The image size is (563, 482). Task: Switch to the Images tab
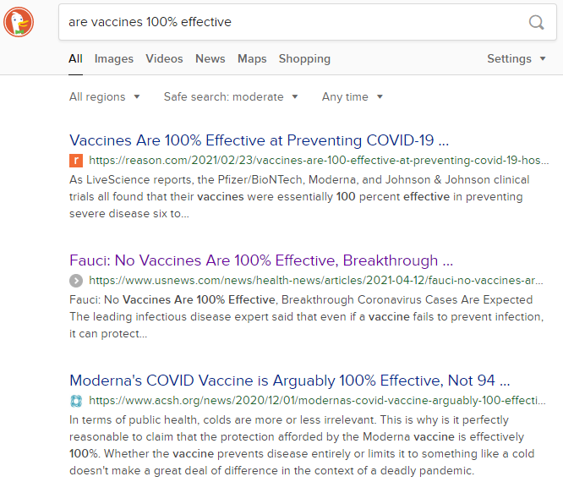[114, 58]
